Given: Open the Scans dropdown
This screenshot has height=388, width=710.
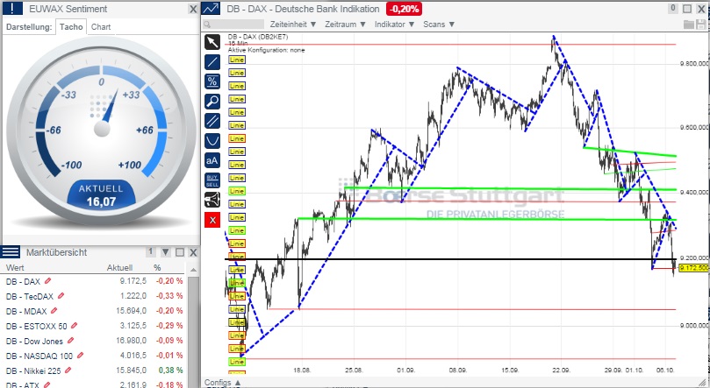Looking at the screenshot, I should 438,25.
